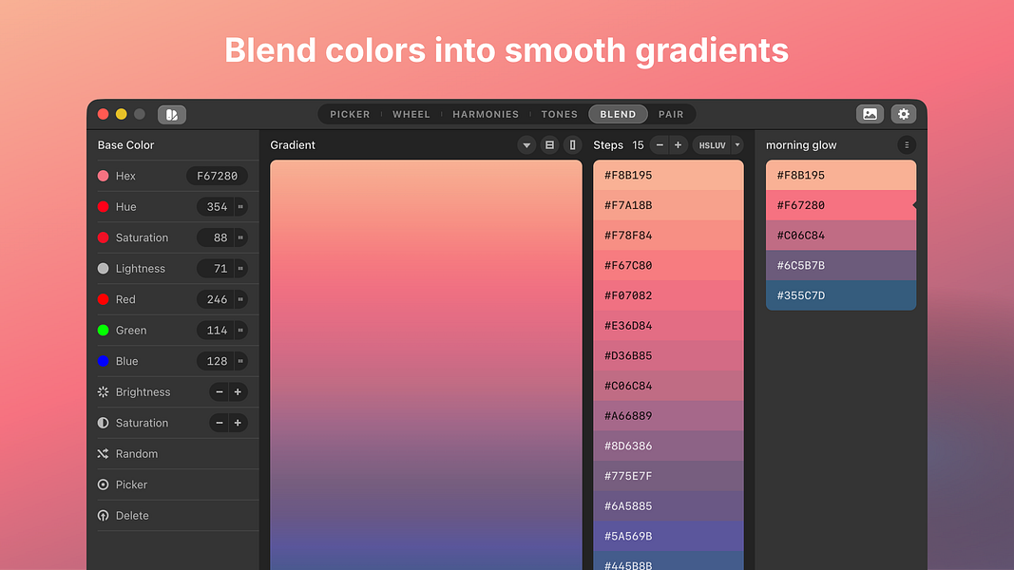Screen dimensions: 1014x570
Task: Open slider handle next to Lightness 71
Action: (240, 269)
